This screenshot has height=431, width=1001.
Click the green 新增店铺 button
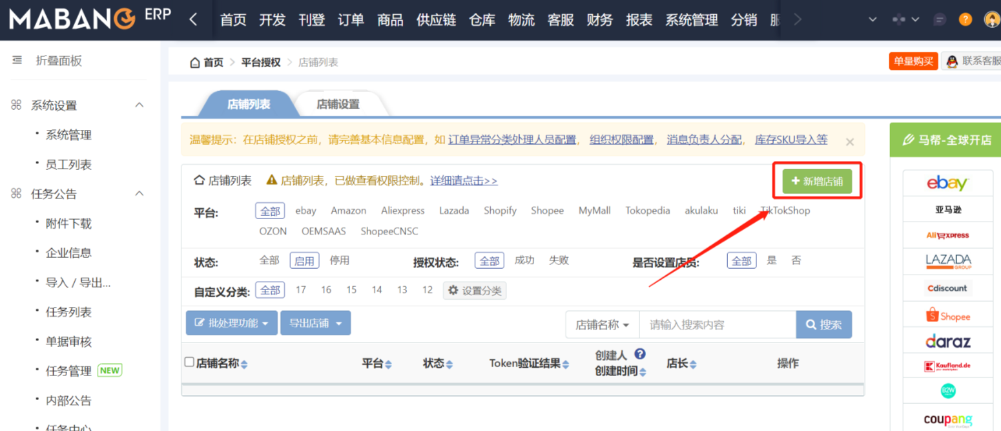coord(817,182)
